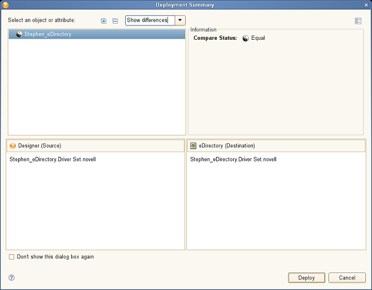Click the collapse all minus icon
The height and width of the screenshot is (290, 372).
pyautogui.click(x=115, y=21)
